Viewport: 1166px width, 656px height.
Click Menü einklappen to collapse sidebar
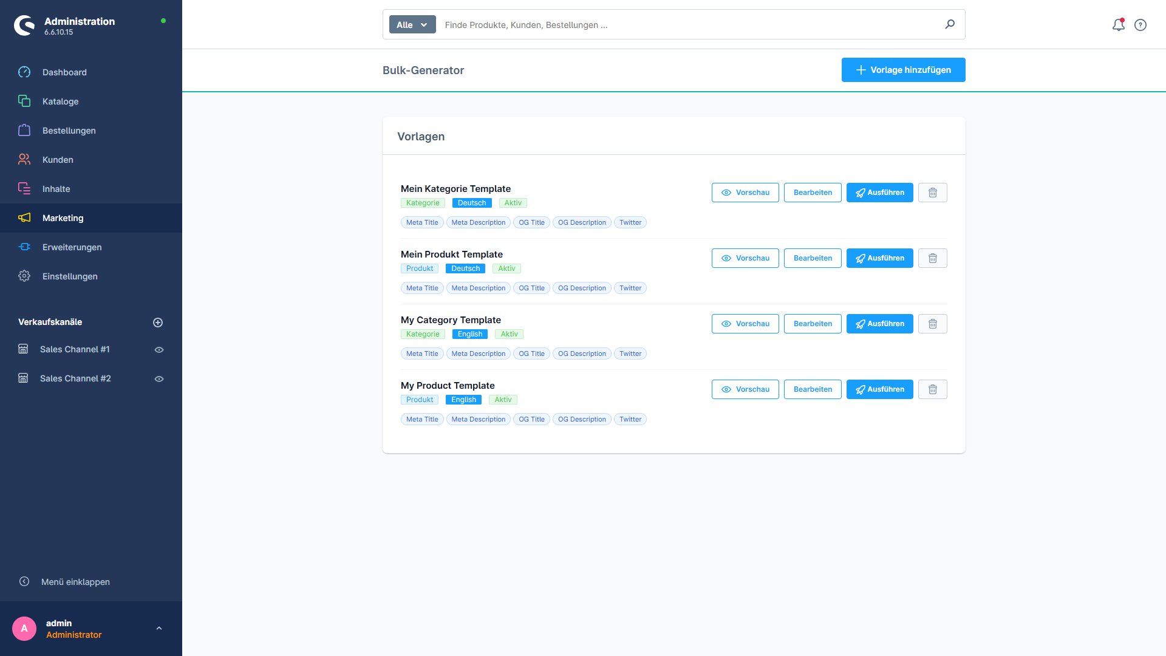tap(75, 581)
